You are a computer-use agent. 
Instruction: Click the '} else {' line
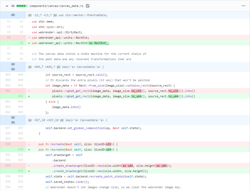pos(52,102)
